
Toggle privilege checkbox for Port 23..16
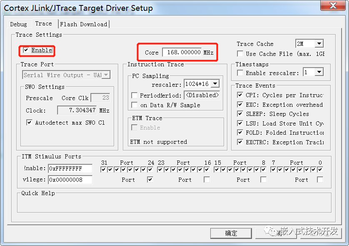tap(207, 179)
